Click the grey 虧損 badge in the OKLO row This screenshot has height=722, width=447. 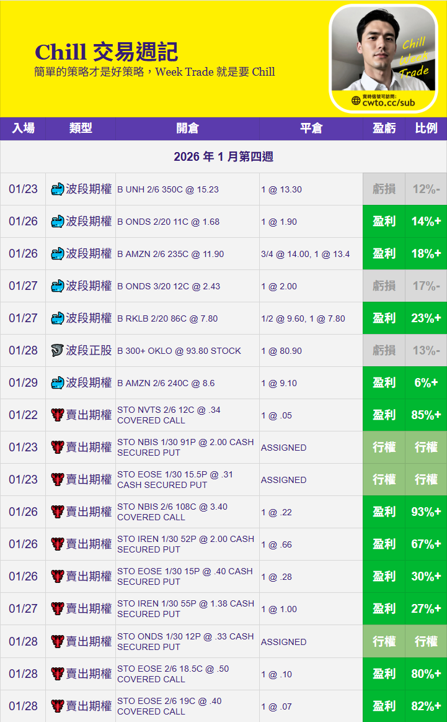(x=384, y=351)
